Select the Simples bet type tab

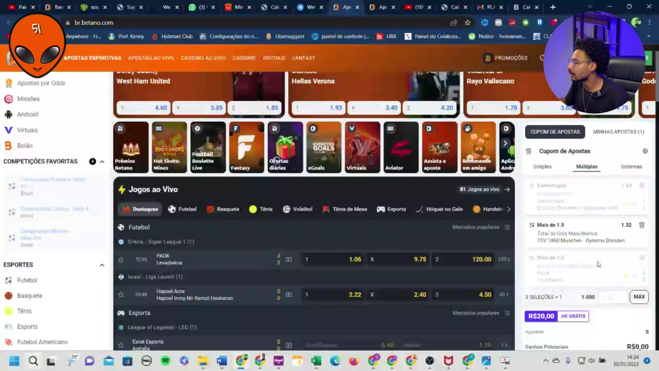tap(542, 166)
